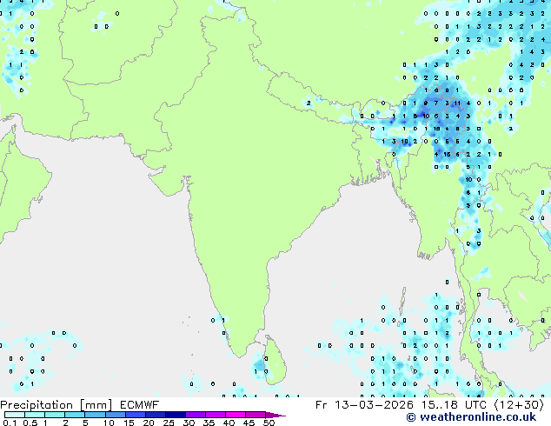Pick the dark navy 25–30 mm legend swatch

pos(176,415)
